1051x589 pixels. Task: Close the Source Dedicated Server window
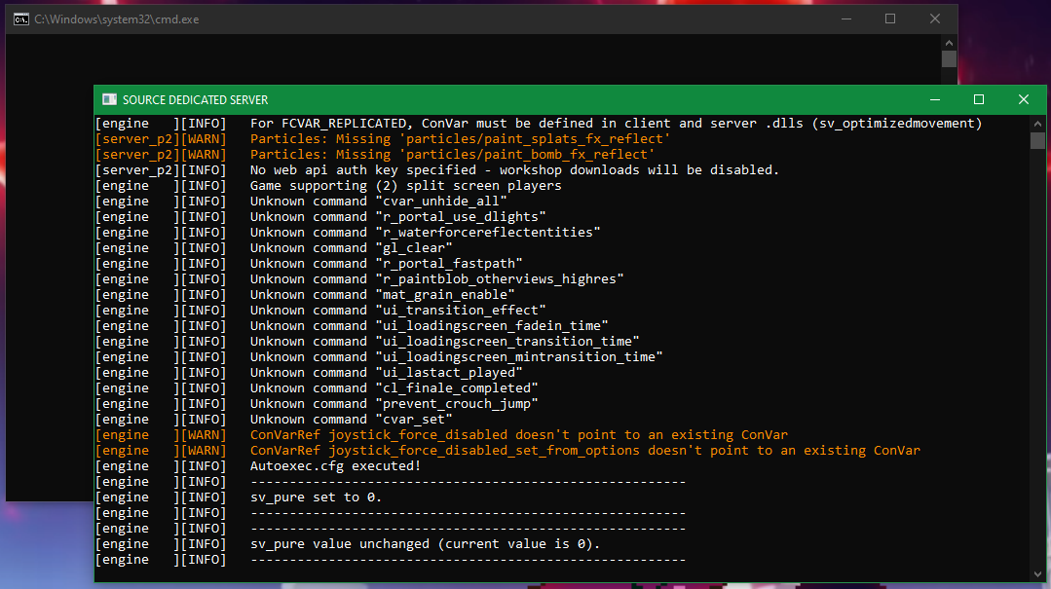[1024, 100]
